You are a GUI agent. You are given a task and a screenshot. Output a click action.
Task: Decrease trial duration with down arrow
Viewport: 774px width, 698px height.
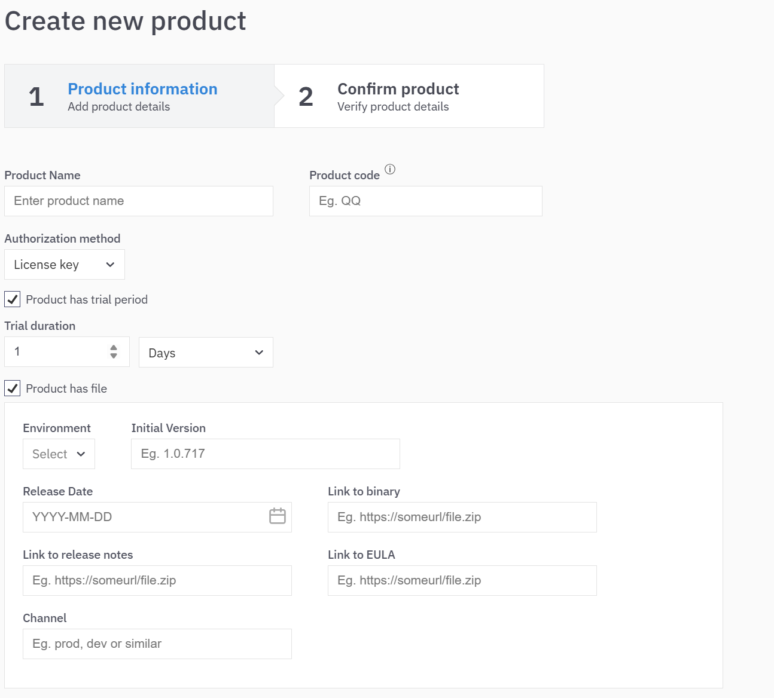(114, 356)
